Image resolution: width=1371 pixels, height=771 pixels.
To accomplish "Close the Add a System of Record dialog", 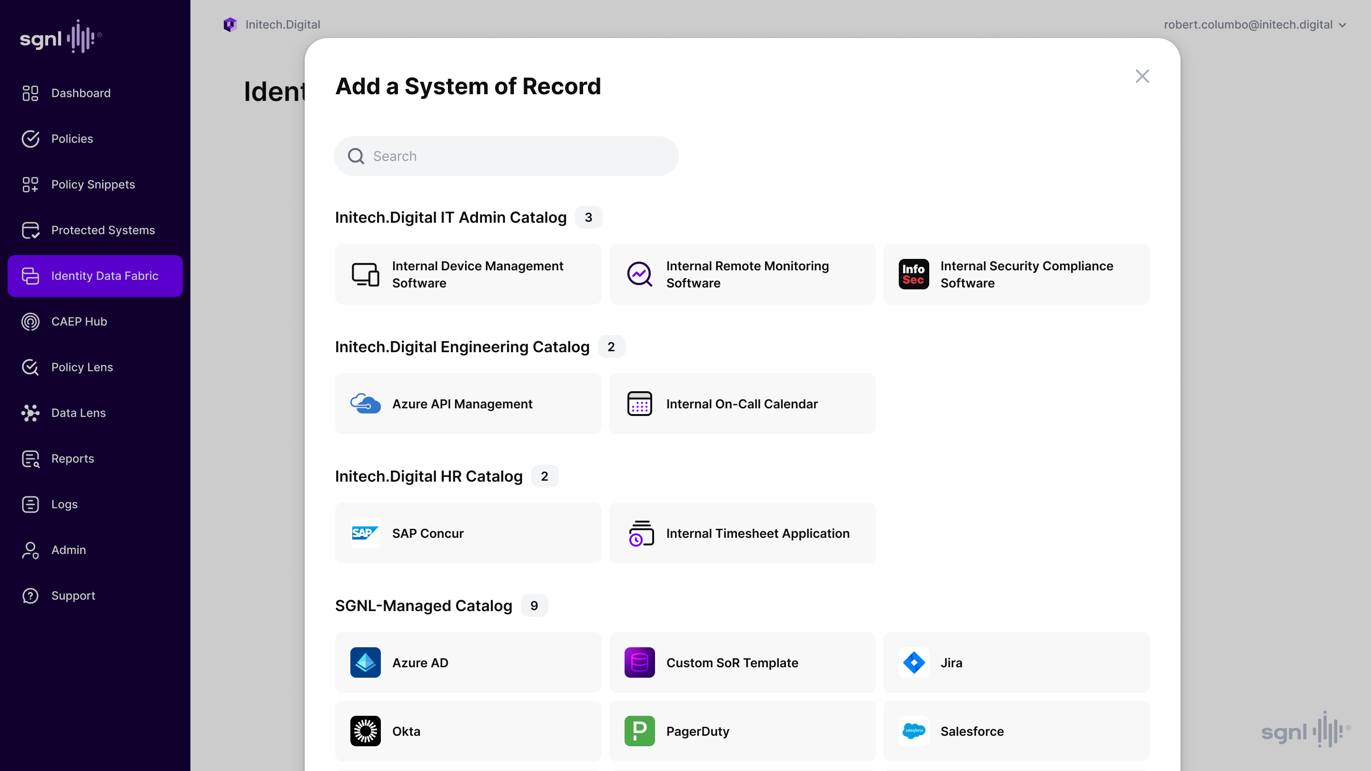I will [x=1142, y=76].
